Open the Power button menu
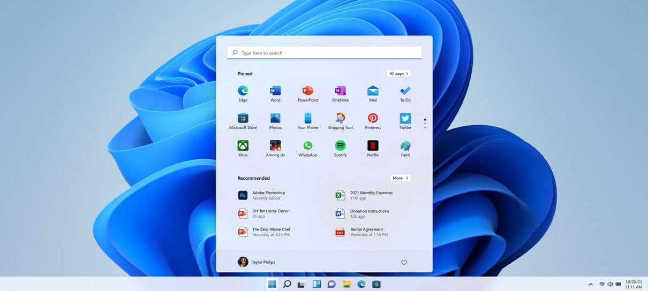 pos(404,262)
